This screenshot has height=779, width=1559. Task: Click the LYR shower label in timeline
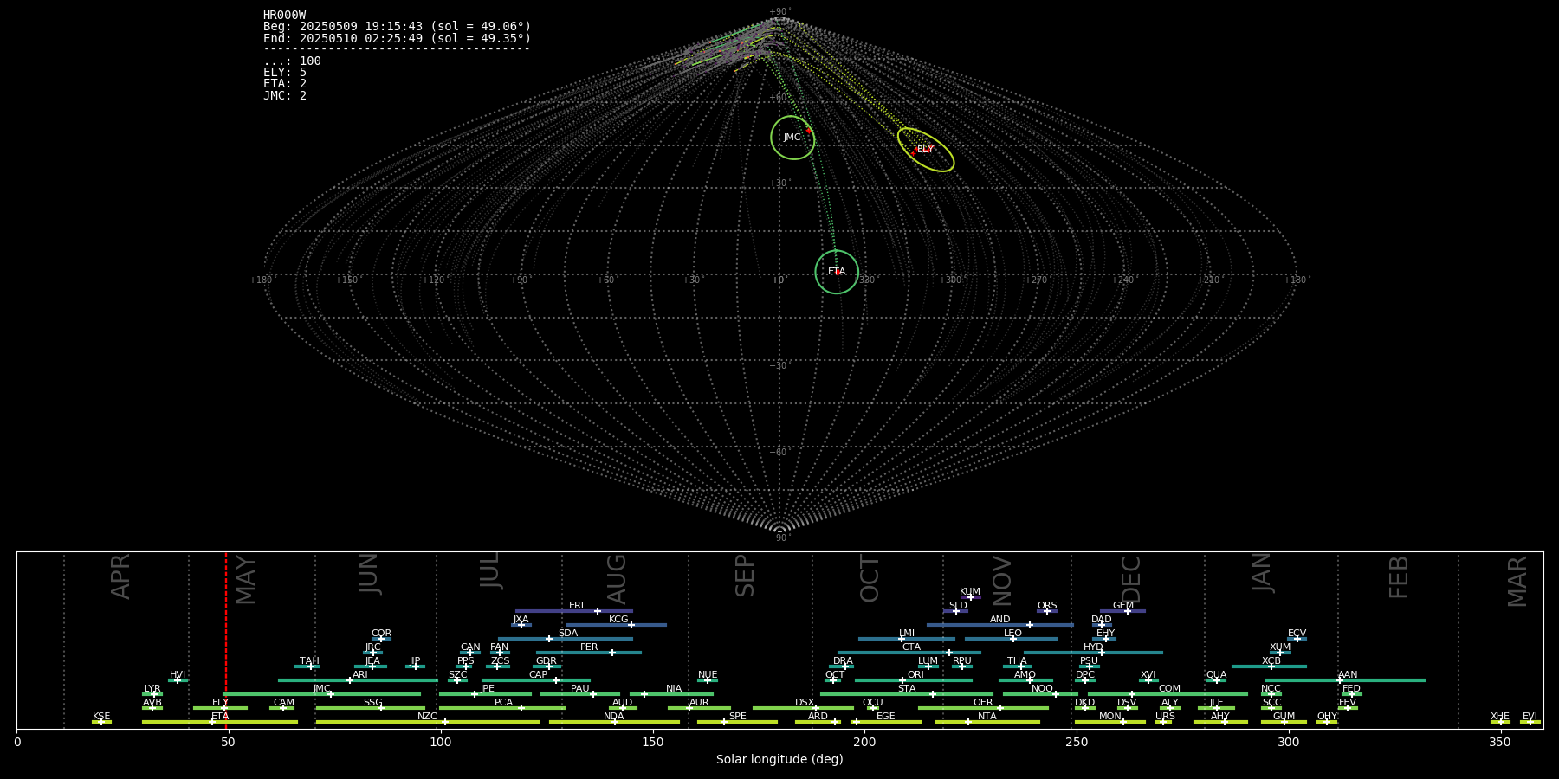[x=152, y=689]
